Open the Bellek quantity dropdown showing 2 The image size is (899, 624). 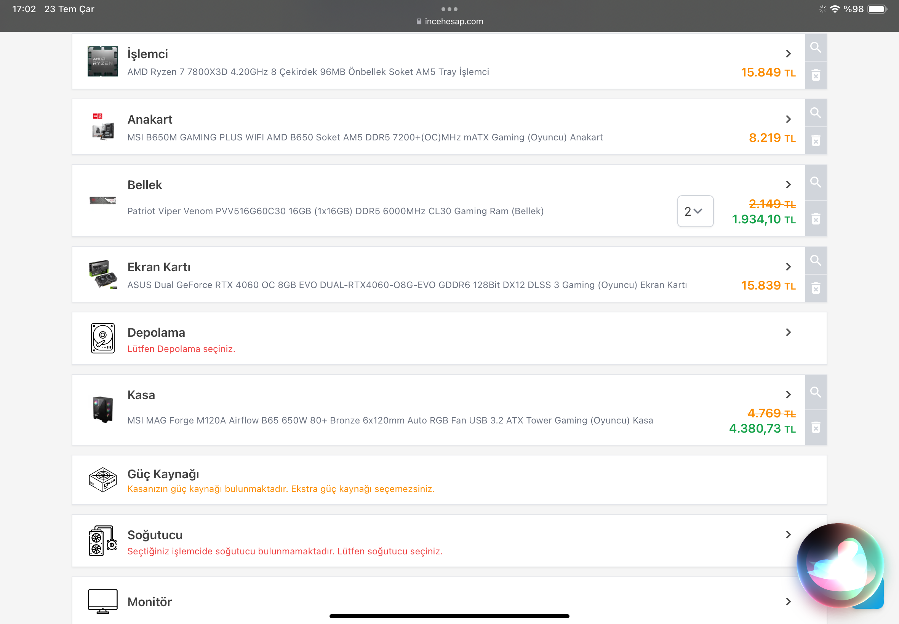pyautogui.click(x=695, y=211)
